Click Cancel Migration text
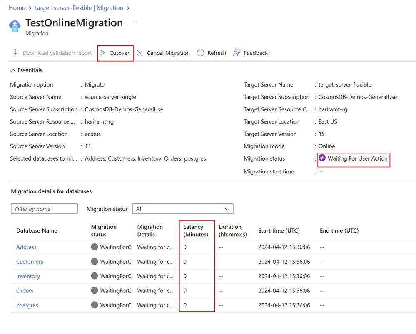The height and width of the screenshot is (334, 416). coord(168,53)
